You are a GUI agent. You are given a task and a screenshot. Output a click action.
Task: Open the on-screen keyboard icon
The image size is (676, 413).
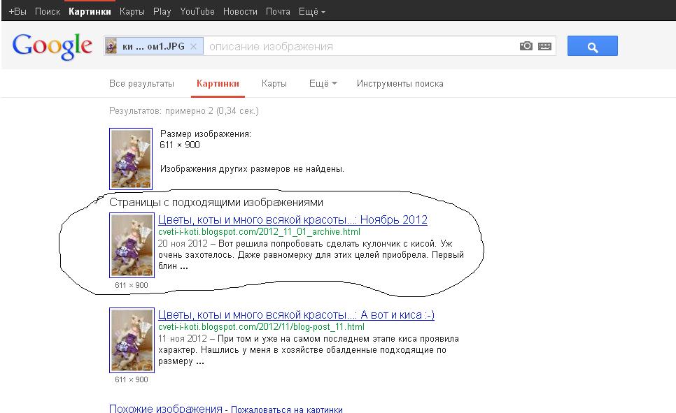pyautogui.click(x=544, y=46)
